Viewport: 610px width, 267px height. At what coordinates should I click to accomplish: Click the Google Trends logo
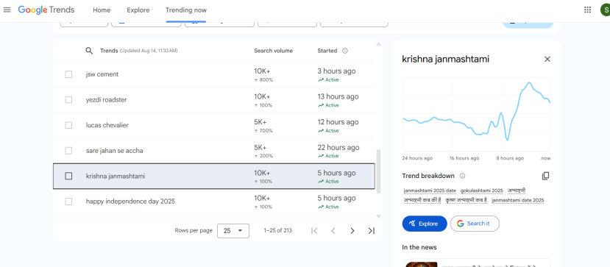coord(46,10)
